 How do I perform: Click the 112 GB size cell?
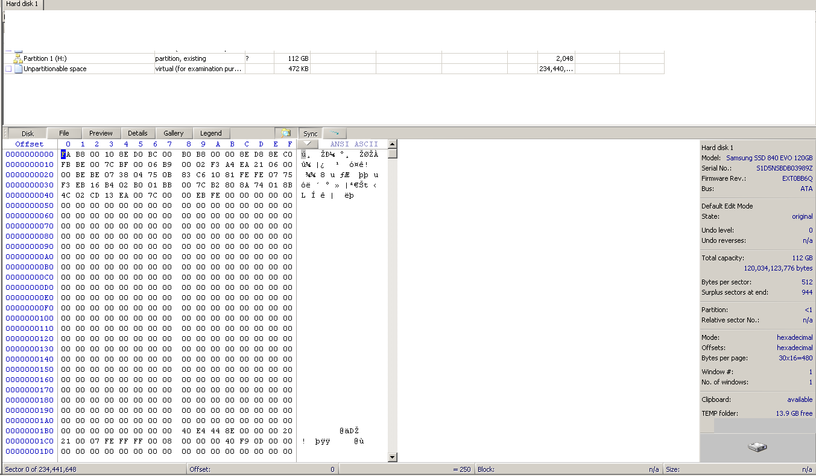tap(298, 58)
